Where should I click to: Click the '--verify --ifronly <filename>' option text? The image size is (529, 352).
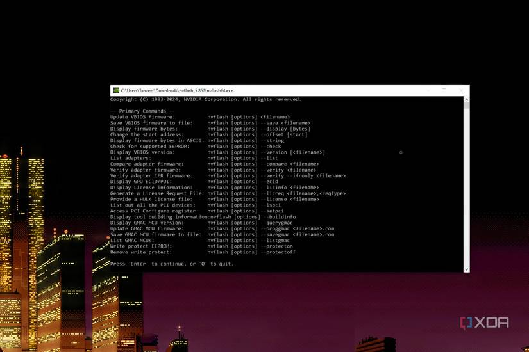(303, 176)
